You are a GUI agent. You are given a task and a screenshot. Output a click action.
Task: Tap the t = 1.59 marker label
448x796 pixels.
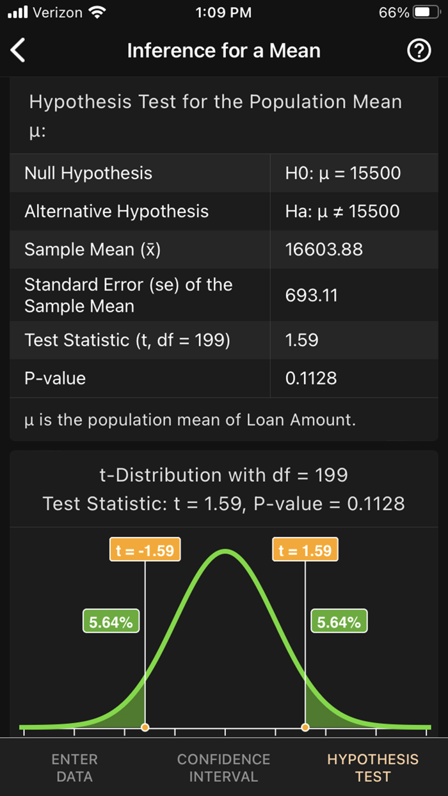click(305, 549)
